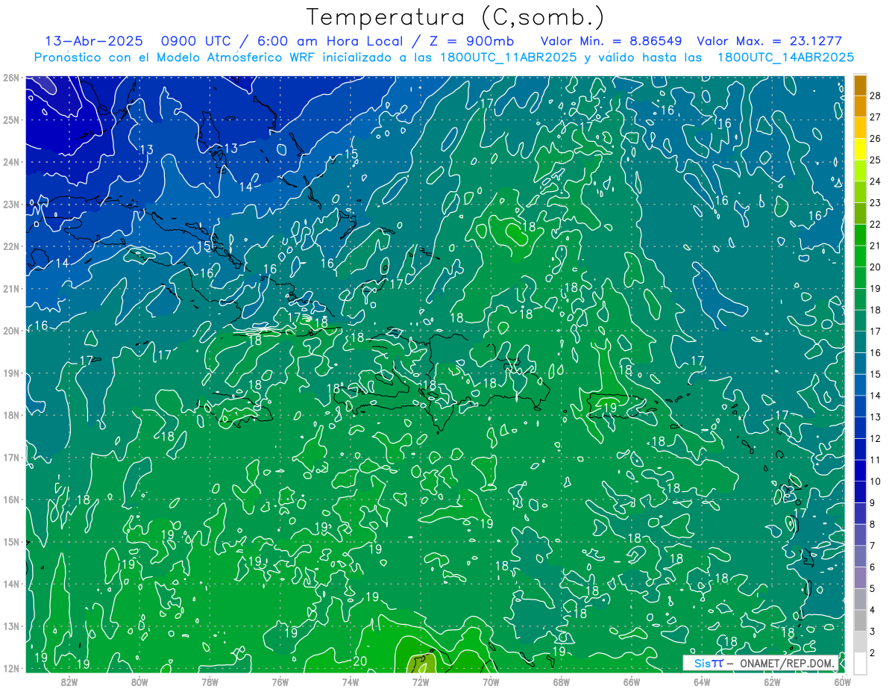This screenshot has width=895, height=692.
Task: Click the "Valor Max. = 23.1277" value
Action: point(770,41)
